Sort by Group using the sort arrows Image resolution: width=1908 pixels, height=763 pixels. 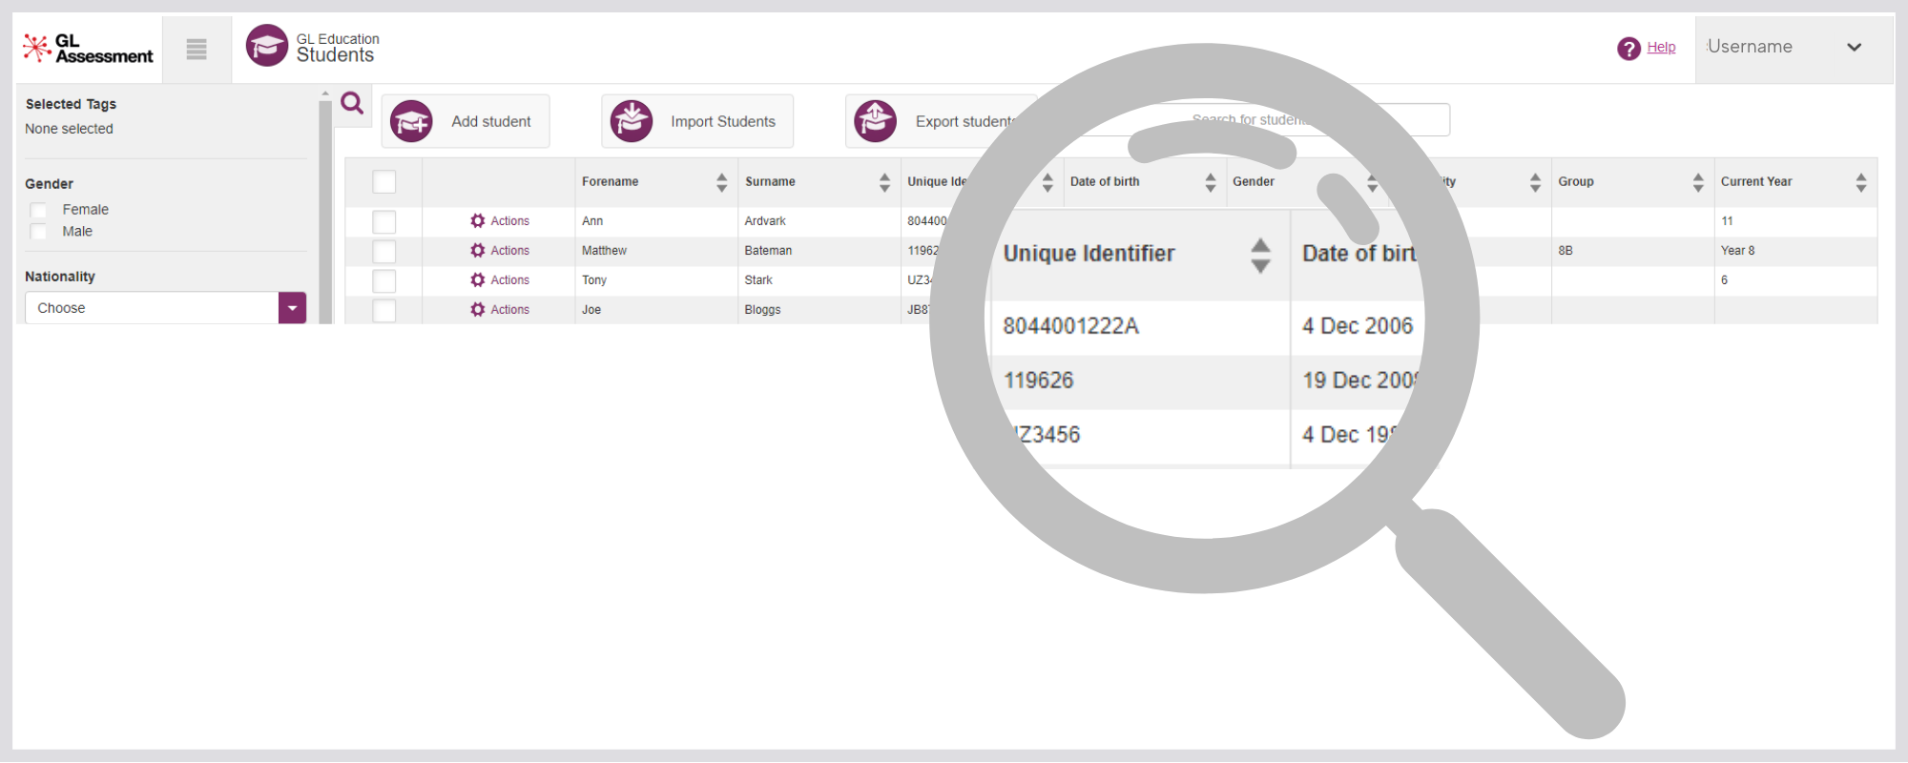tap(1698, 182)
